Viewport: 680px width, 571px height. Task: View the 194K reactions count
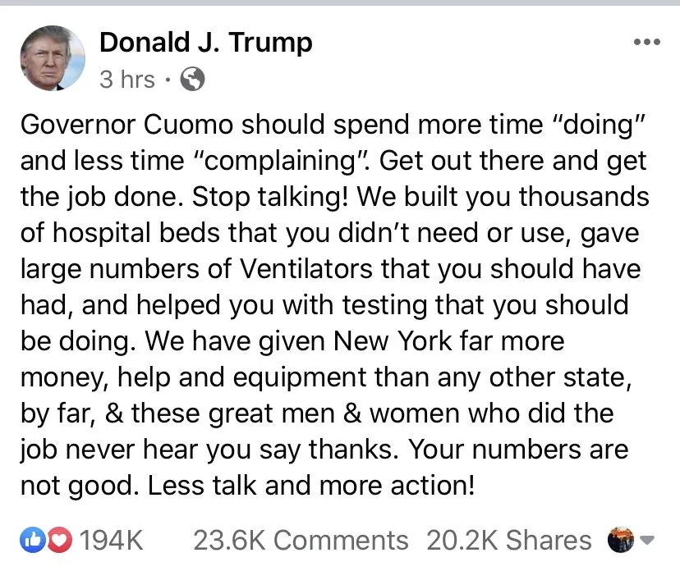pyautogui.click(x=111, y=540)
